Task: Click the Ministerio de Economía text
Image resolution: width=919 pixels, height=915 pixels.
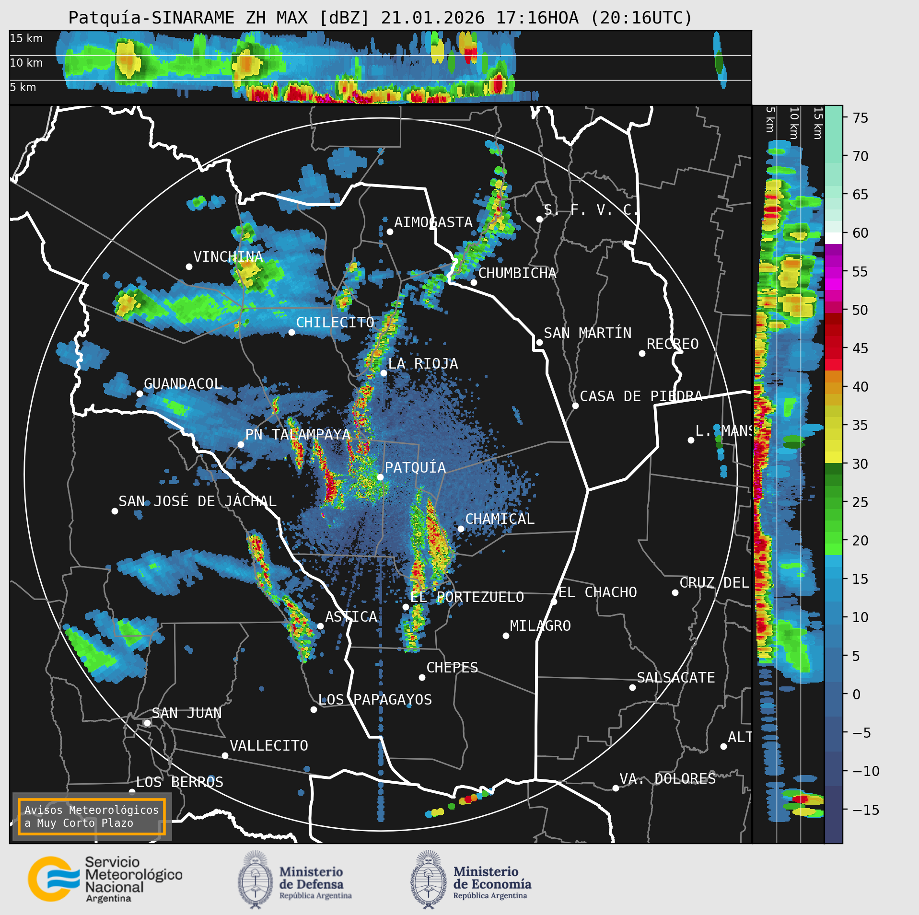Action: pyautogui.click(x=492, y=883)
